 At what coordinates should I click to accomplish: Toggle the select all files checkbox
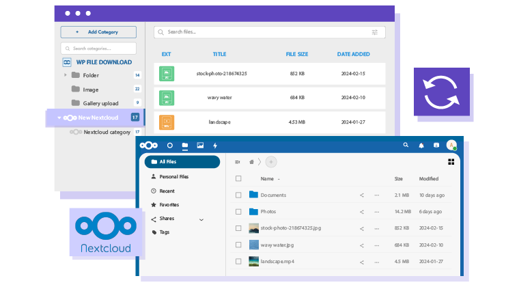coord(238,179)
